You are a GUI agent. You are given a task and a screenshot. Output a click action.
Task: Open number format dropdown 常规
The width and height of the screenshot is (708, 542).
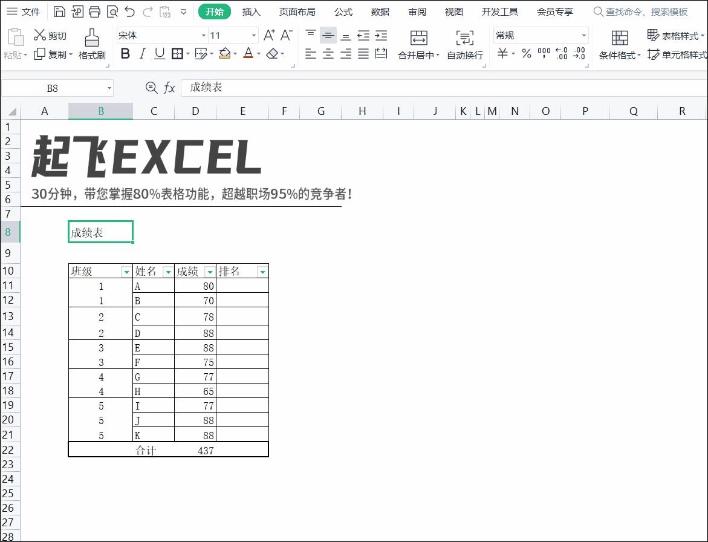click(584, 35)
